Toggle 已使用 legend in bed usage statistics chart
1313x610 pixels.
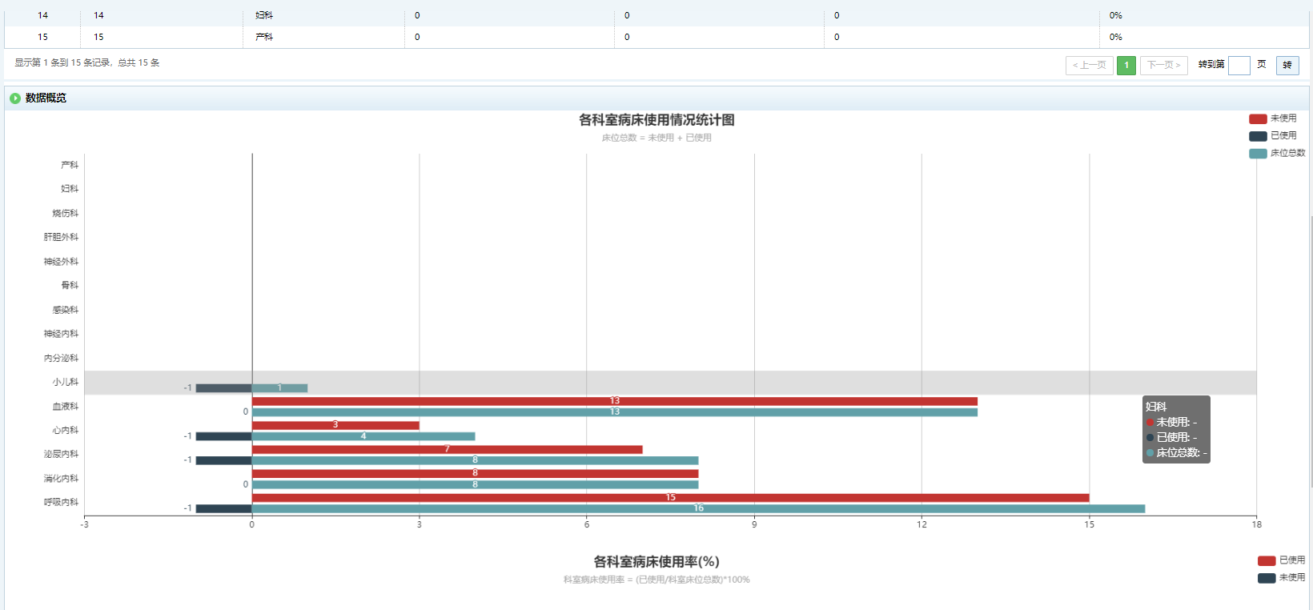tap(1273, 136)
